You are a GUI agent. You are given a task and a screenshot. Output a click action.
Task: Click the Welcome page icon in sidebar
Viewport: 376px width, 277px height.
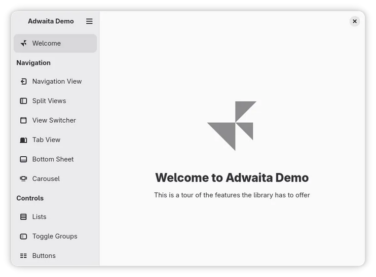[23, 44]
